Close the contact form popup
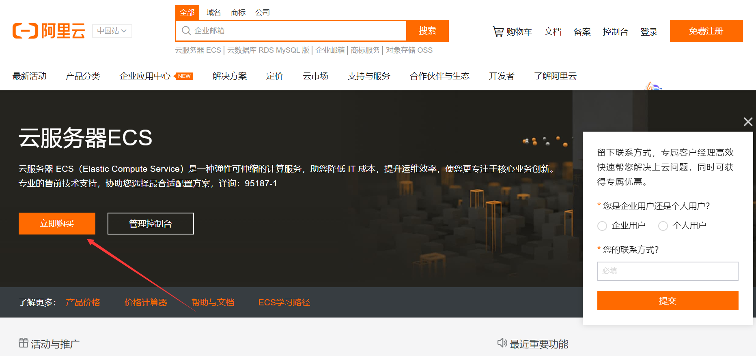This screenshot has width=756, height=356. (x=748, y=122)
